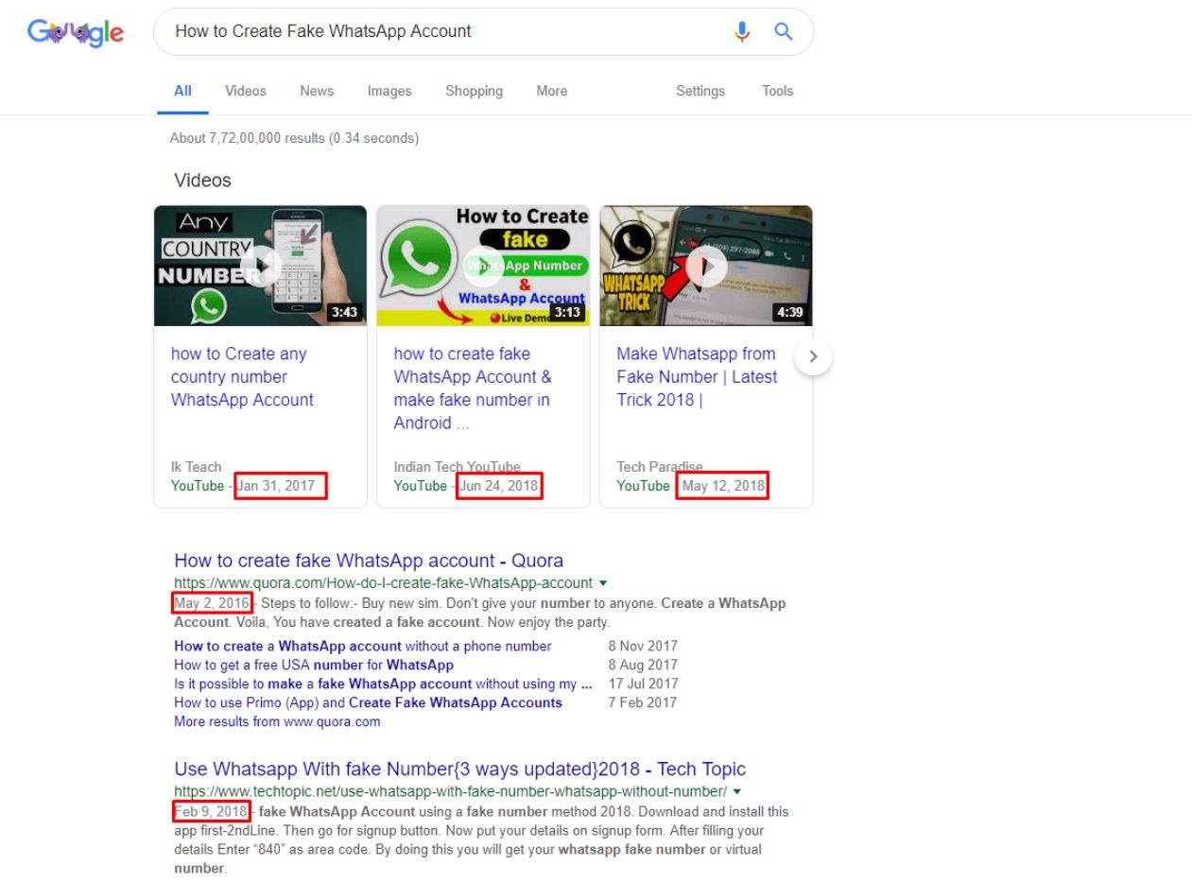Click the '8 Aug 2017' sitelink date
The height and width of the screenshot is (883, 1192).
[642, 665]
